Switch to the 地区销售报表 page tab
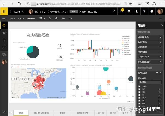Viewport: 165px width, 116px height. click(x=82, y=113)
